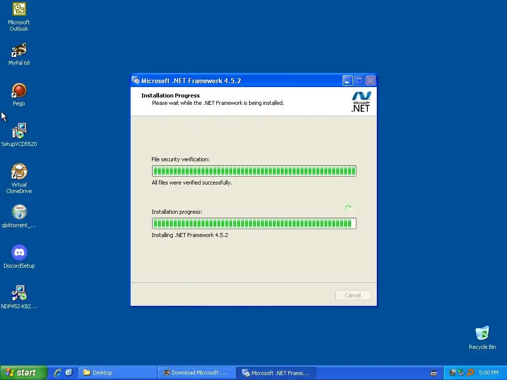507x380 pixels.
Task: Click the Microsoft .NET logo in dialog
Action: (x=361, y=101)
